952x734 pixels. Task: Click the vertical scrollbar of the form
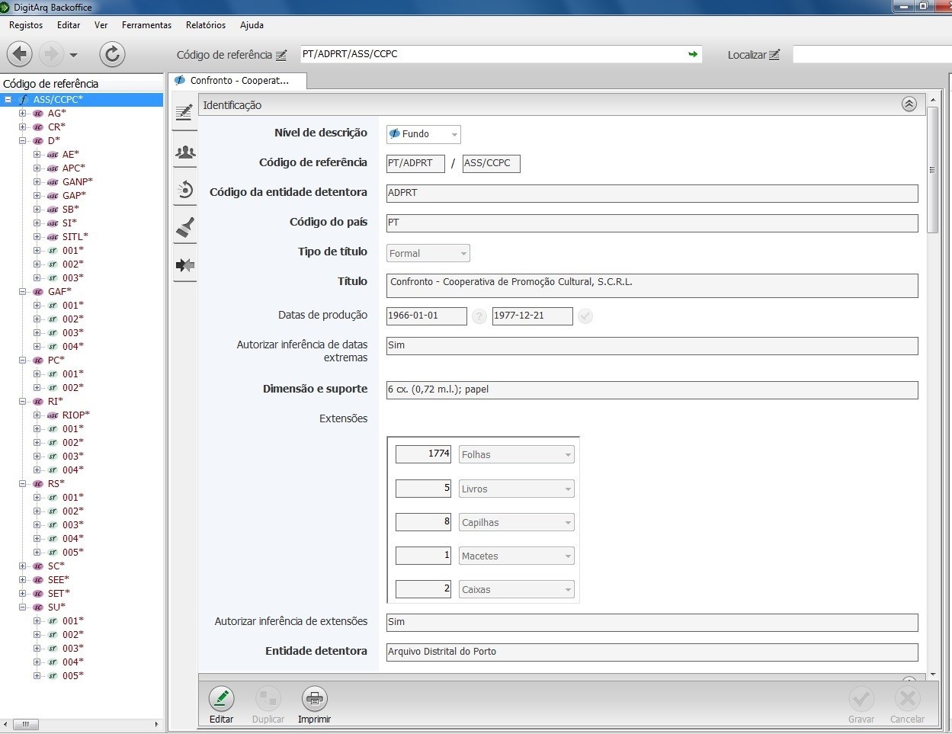(x=932, y=170)
